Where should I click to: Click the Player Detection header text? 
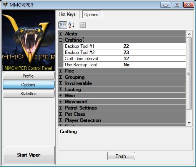point(83,120)
